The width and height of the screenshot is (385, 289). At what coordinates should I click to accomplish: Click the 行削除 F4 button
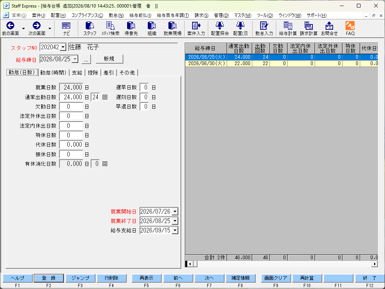point(111,278)
